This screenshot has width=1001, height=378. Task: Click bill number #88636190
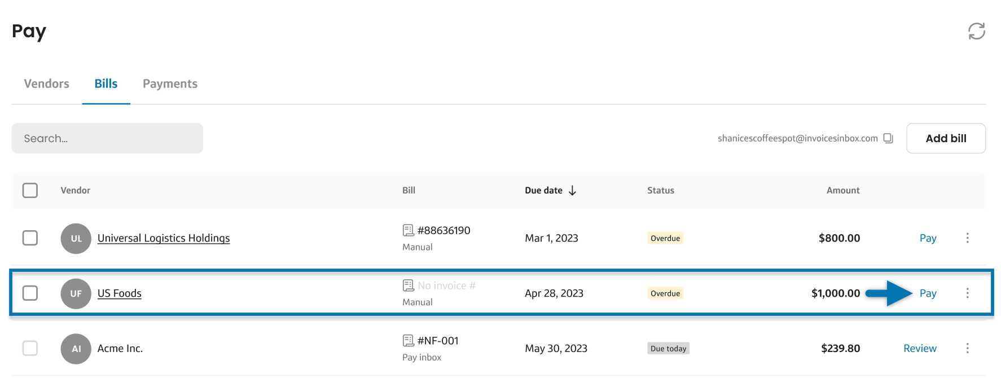444,230
